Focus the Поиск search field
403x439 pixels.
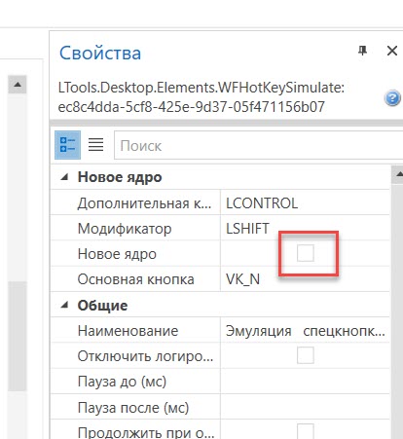pos(258,145)
